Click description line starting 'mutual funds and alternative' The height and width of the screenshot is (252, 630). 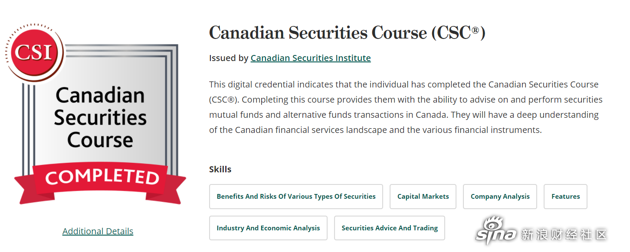click(x=404, y=115)
